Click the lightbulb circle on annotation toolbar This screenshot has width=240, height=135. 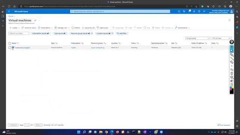click(x=232, y=42)
